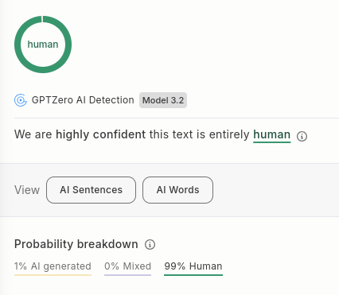Toggle the AI Sentences view
This screenshot has width=339, height=295.
91,190
